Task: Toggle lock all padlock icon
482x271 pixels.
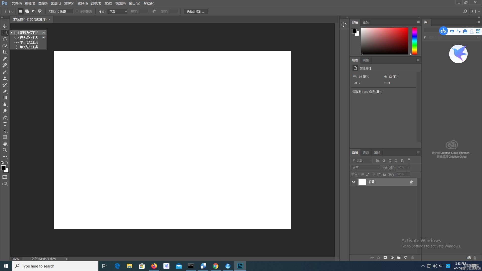Action: pos(384,174)
